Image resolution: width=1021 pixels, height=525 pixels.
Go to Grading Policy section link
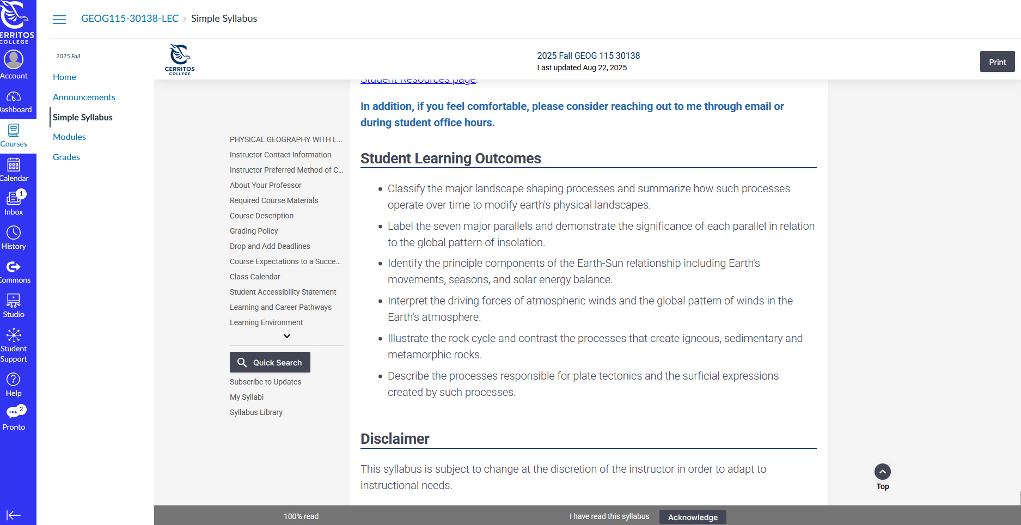(x=254, y=231)
